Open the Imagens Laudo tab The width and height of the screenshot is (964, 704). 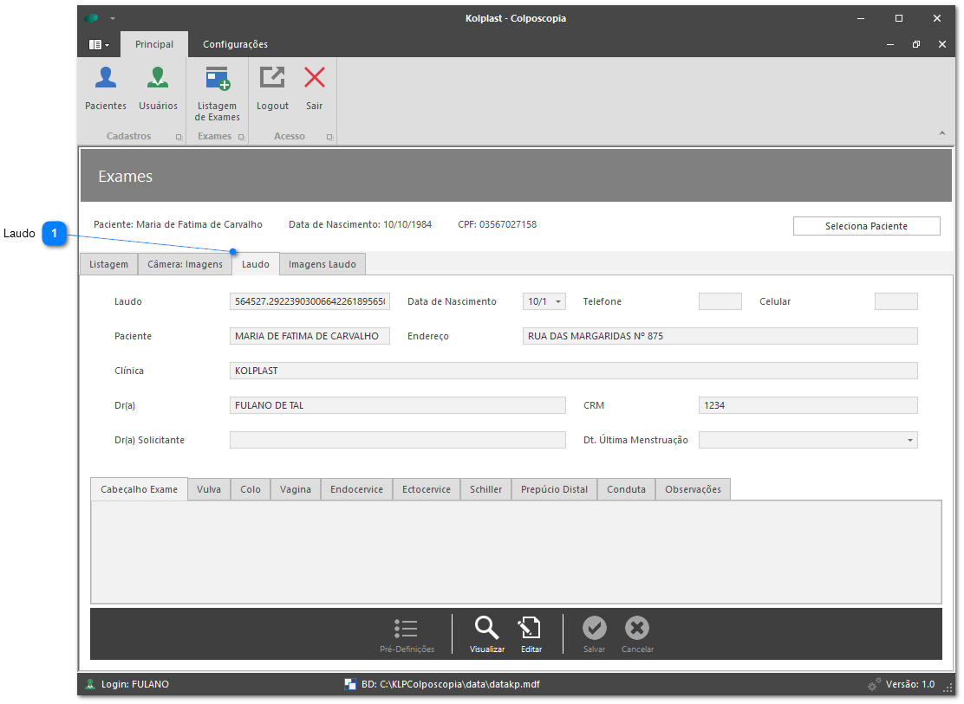coord(322,264)
